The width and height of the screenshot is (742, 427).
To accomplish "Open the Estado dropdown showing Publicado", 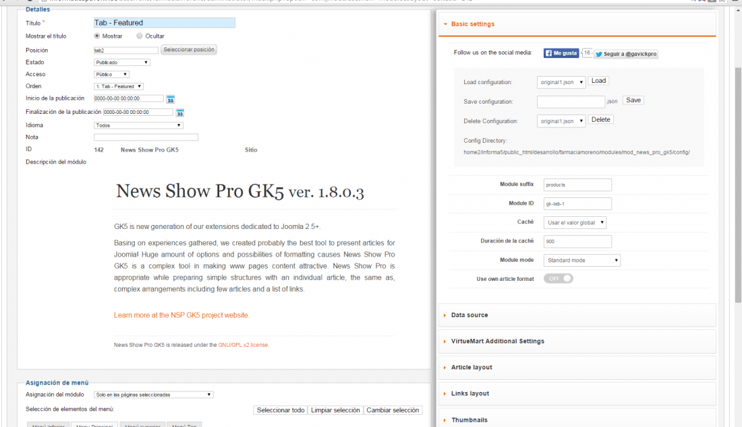I will tap(122, 63).
